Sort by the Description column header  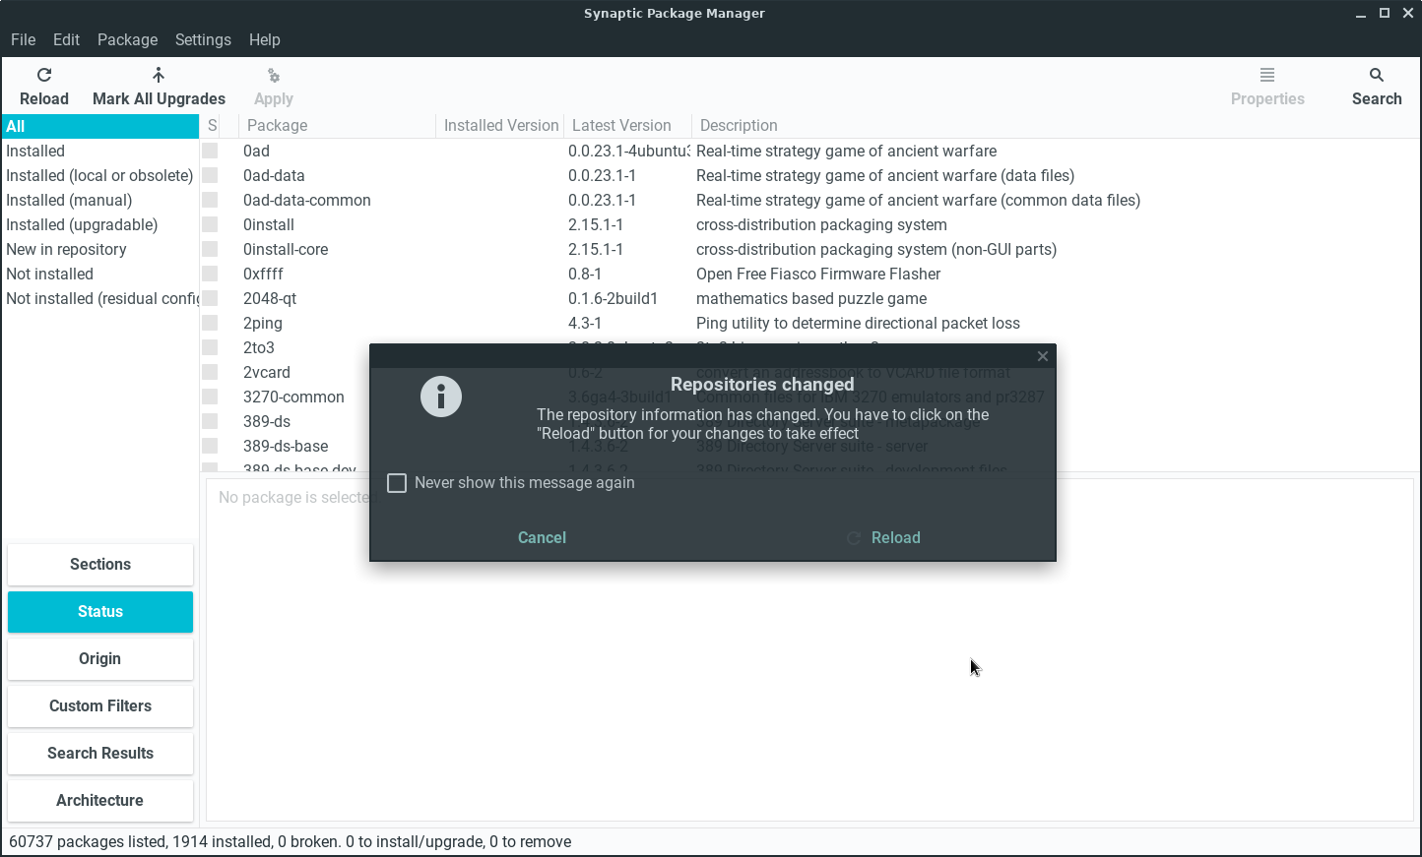tap(1054, 126)
